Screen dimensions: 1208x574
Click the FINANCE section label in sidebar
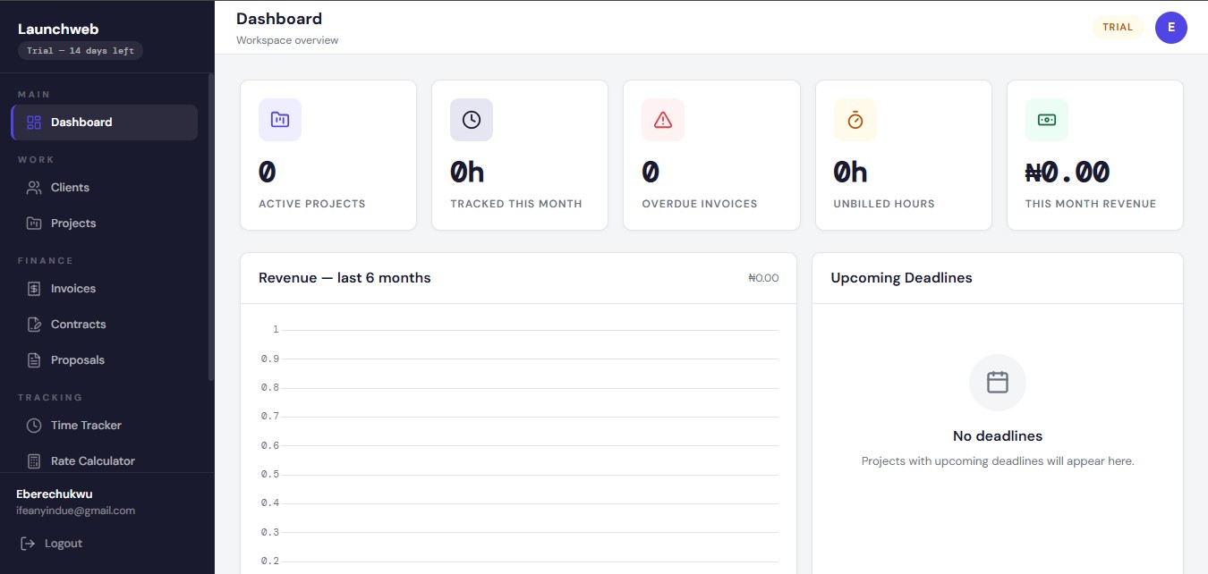pyautogui.click(x=46, y=261)
